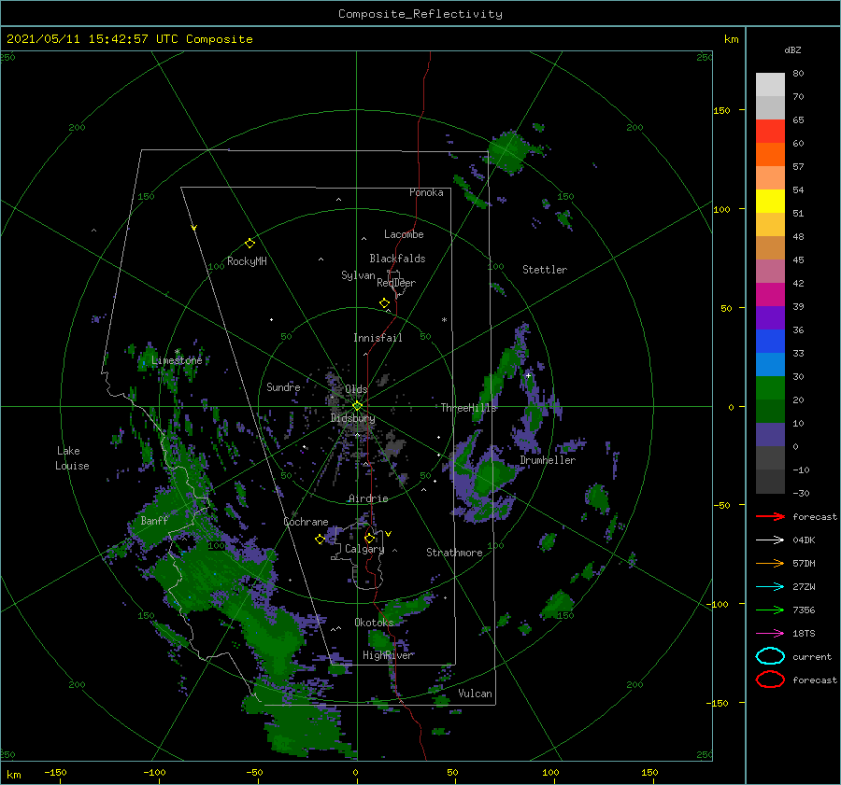Click the Cochrane town label
The width and height of the screenshot is (841, 785).
point(306,522)
